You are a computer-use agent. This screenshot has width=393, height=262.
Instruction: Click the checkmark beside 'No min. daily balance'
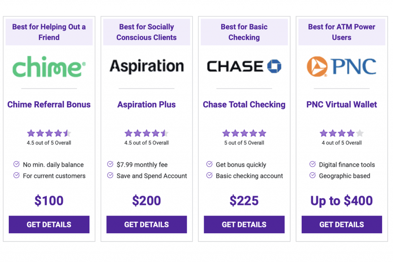coord(16,165)
